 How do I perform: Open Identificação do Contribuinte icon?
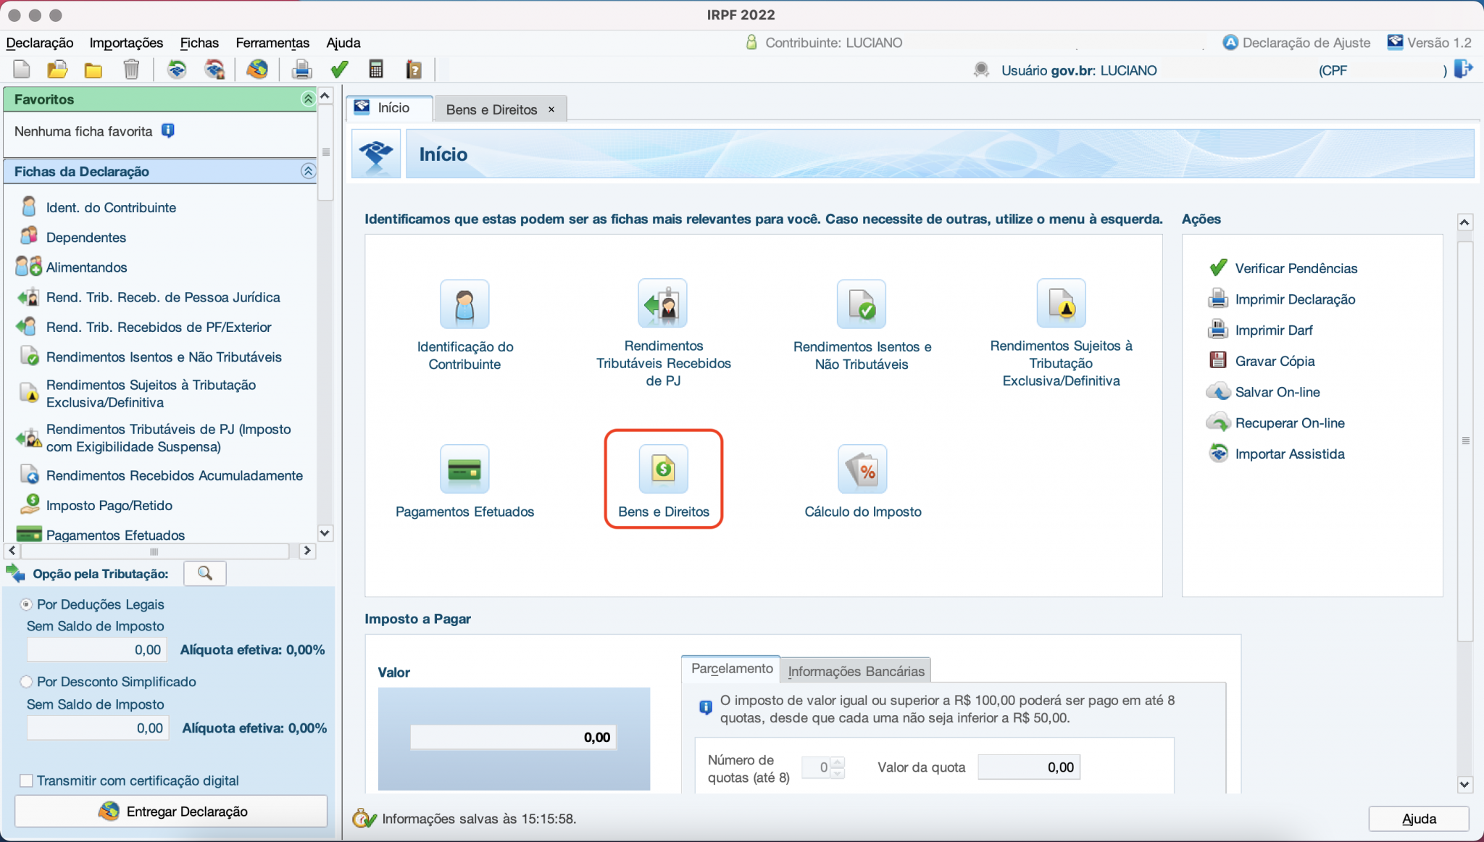[464, 304]
